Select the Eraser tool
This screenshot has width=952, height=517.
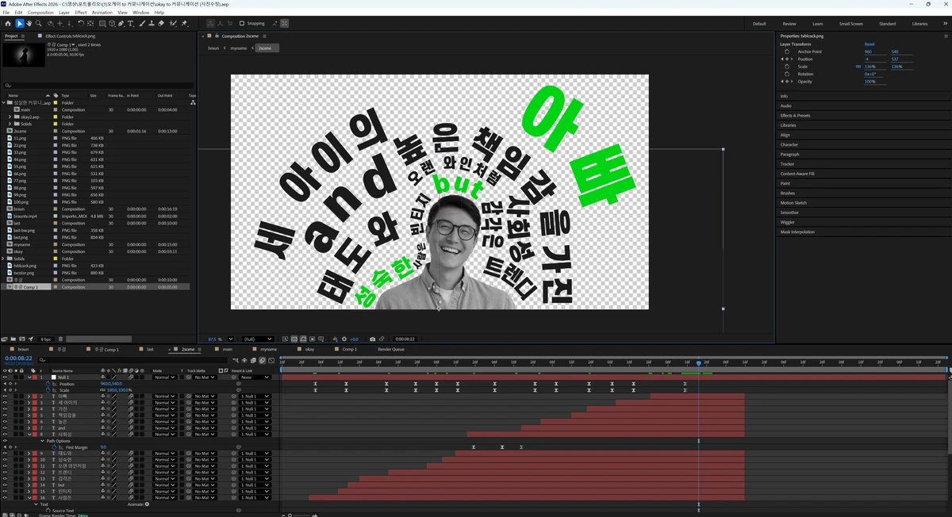point(161,24)
